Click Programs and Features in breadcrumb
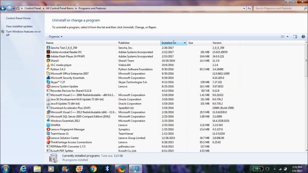 point(92,9)
